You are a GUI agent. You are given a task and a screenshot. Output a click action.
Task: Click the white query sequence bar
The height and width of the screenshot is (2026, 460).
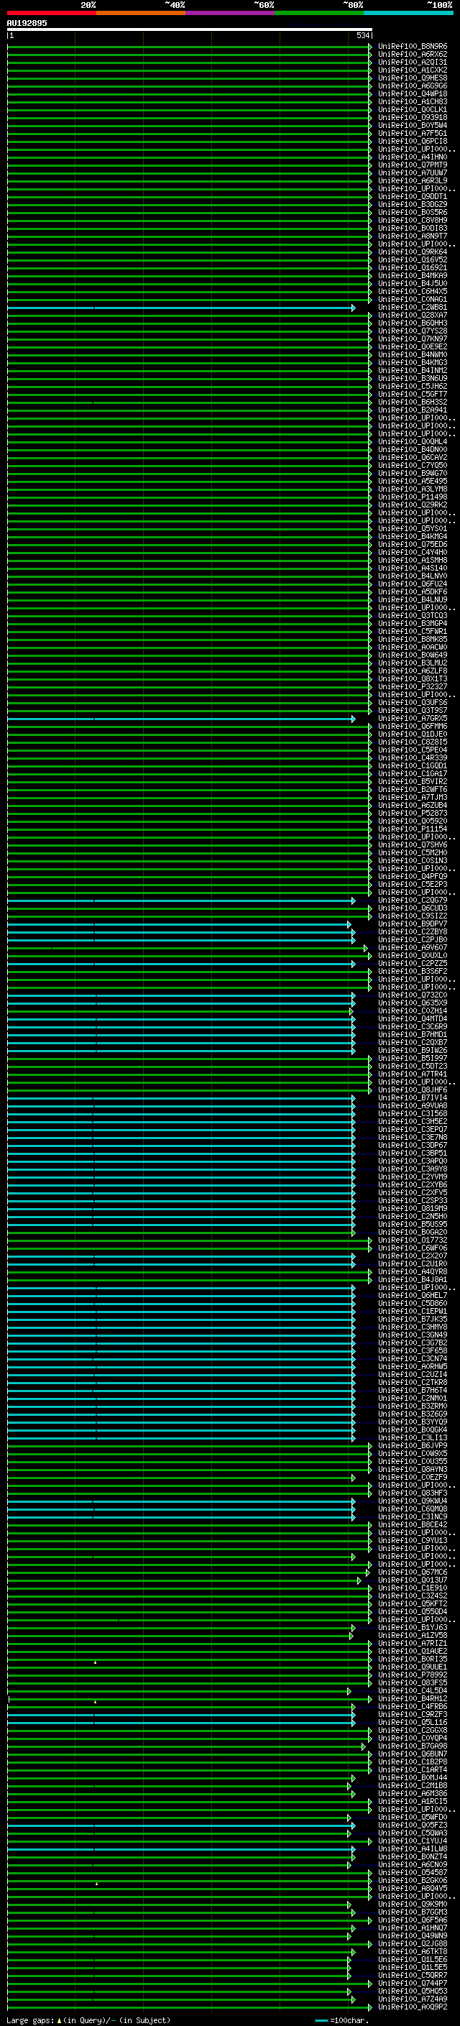(x=190, y=30)
